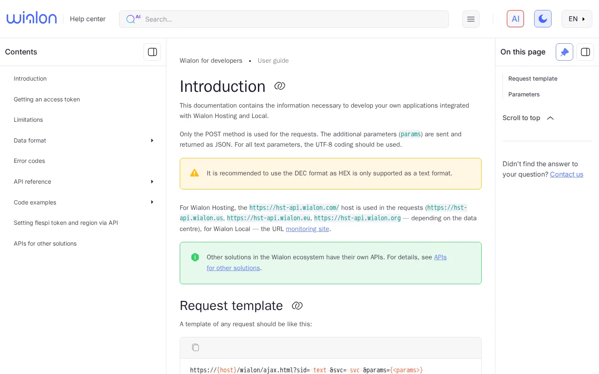
Task: Open APIs for other solutions in contents
Action: click(x=45, y=244)
